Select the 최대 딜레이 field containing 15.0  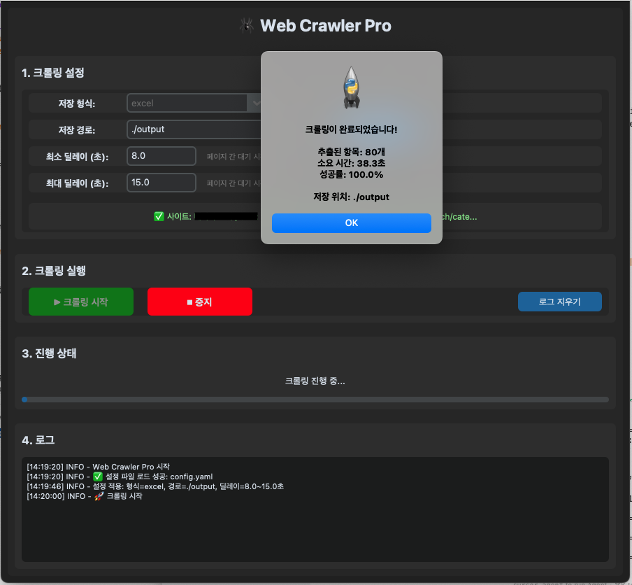pos(161,183)
